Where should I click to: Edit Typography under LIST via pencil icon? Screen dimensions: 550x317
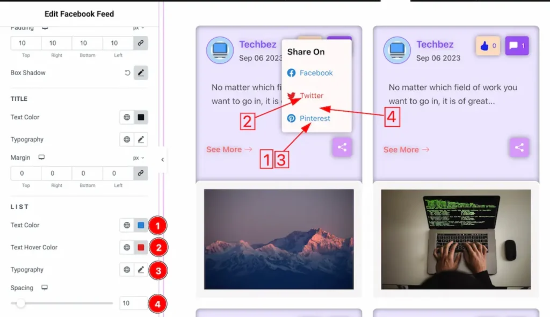pyautogui.click(x=141, y=270)
